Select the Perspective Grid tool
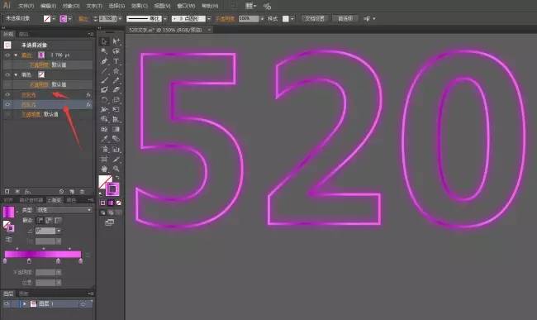 click(116, 119)
